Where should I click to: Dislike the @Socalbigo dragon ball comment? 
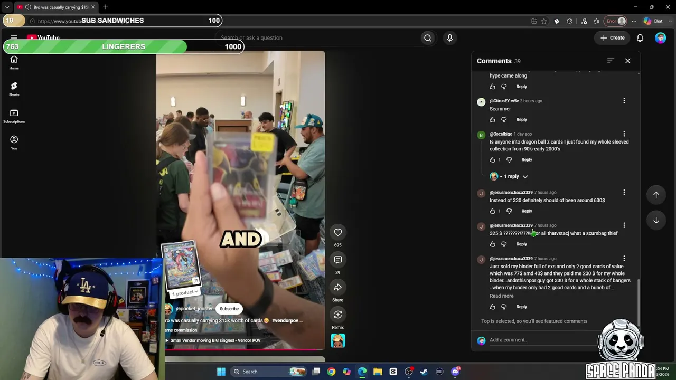point(509,160)
